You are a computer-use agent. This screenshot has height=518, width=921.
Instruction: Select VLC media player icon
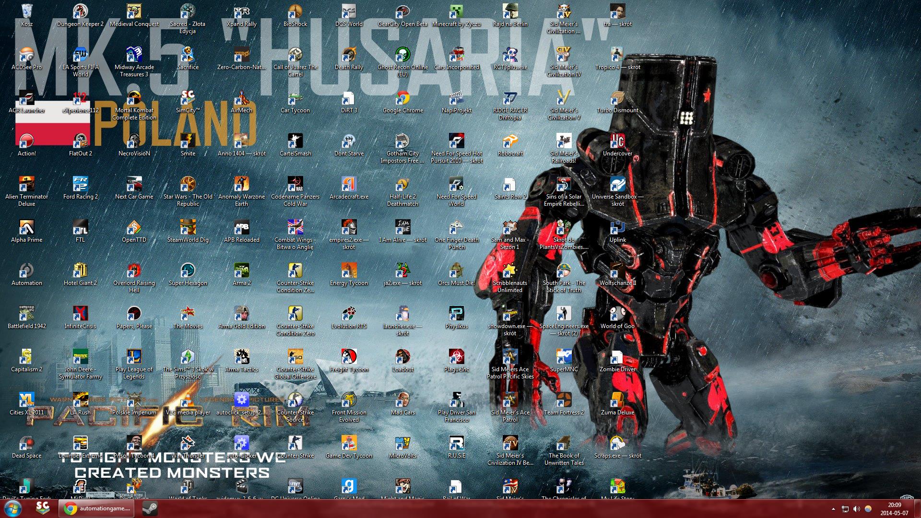pyautogui.click(x=188, y=403)
